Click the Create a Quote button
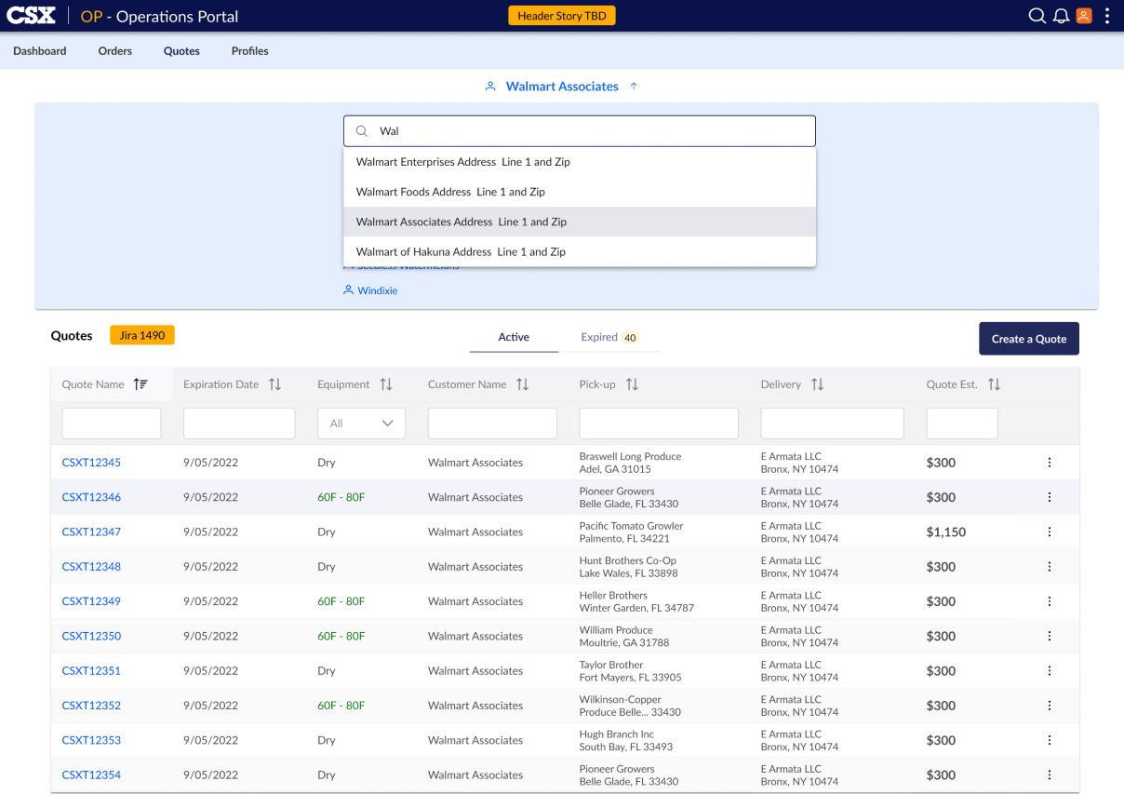This screenshot has width=1124, height=808. click(x=1029, y=339)
